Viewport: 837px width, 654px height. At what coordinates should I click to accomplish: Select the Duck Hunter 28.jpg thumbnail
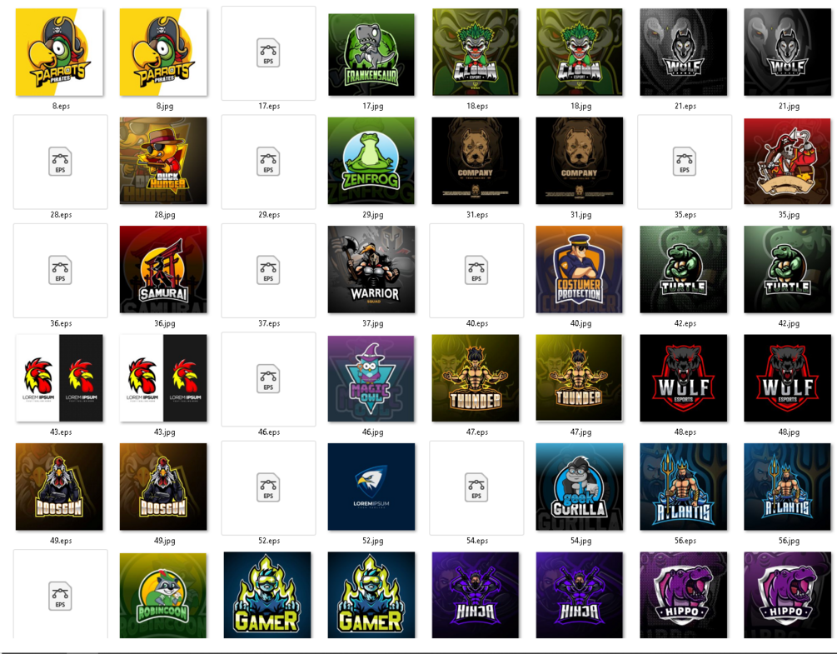point(163,161)
